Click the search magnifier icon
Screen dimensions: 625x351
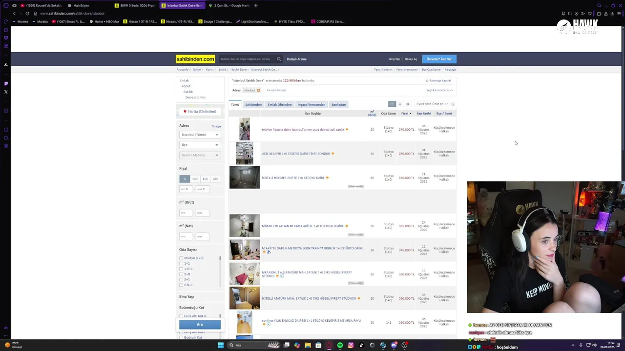(279, 59)
